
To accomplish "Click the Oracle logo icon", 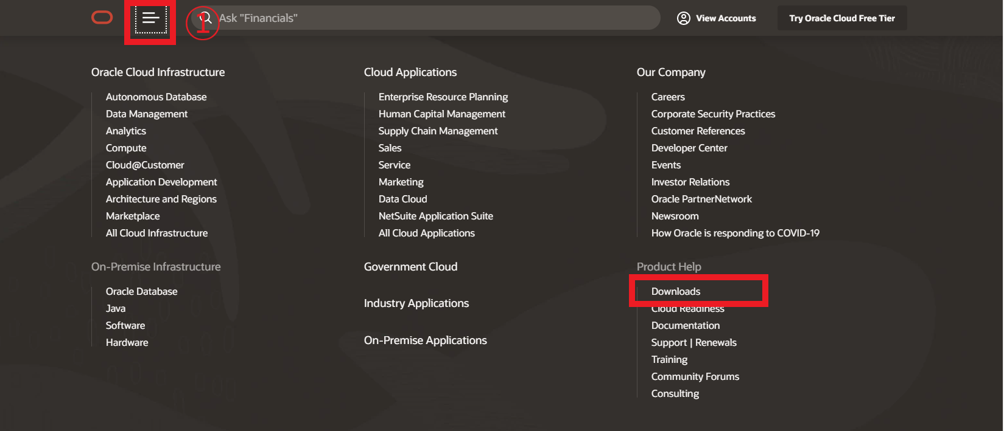I will click(x=102, y=18).
